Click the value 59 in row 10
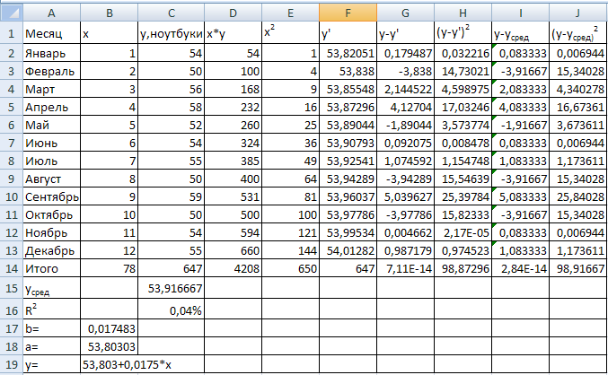Viewport: 608px width, 375px height. coord(171,196)
